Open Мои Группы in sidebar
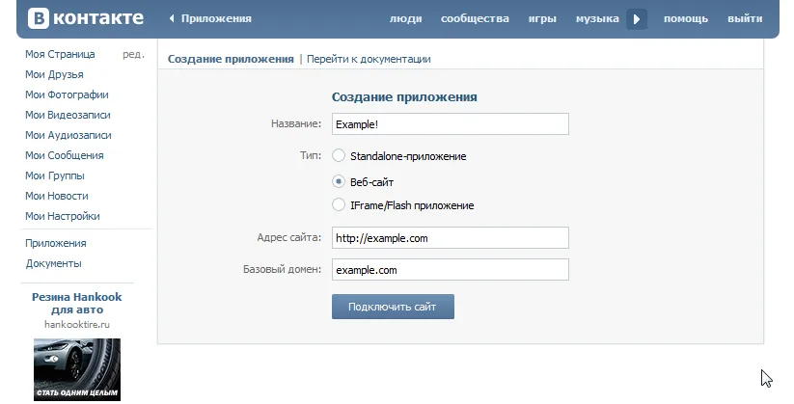The image size is (794, 404). (55, 175)
